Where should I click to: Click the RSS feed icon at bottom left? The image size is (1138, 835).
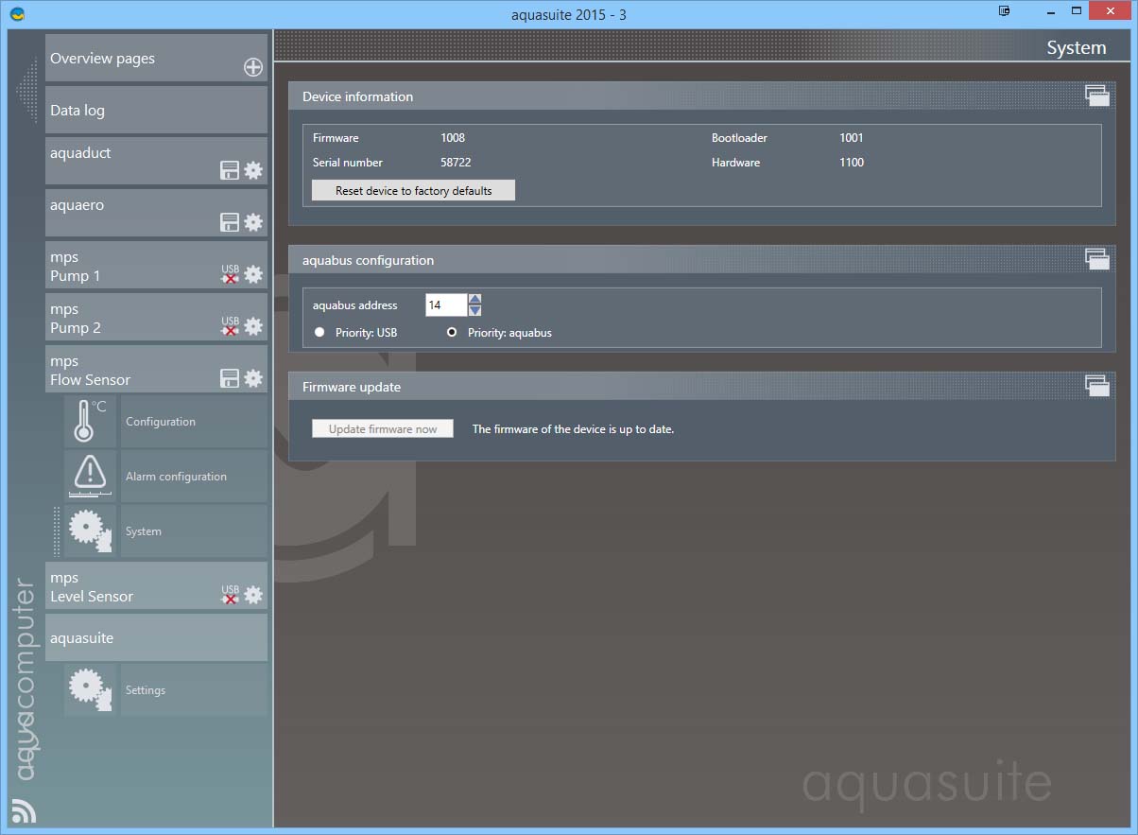point(24,810)
